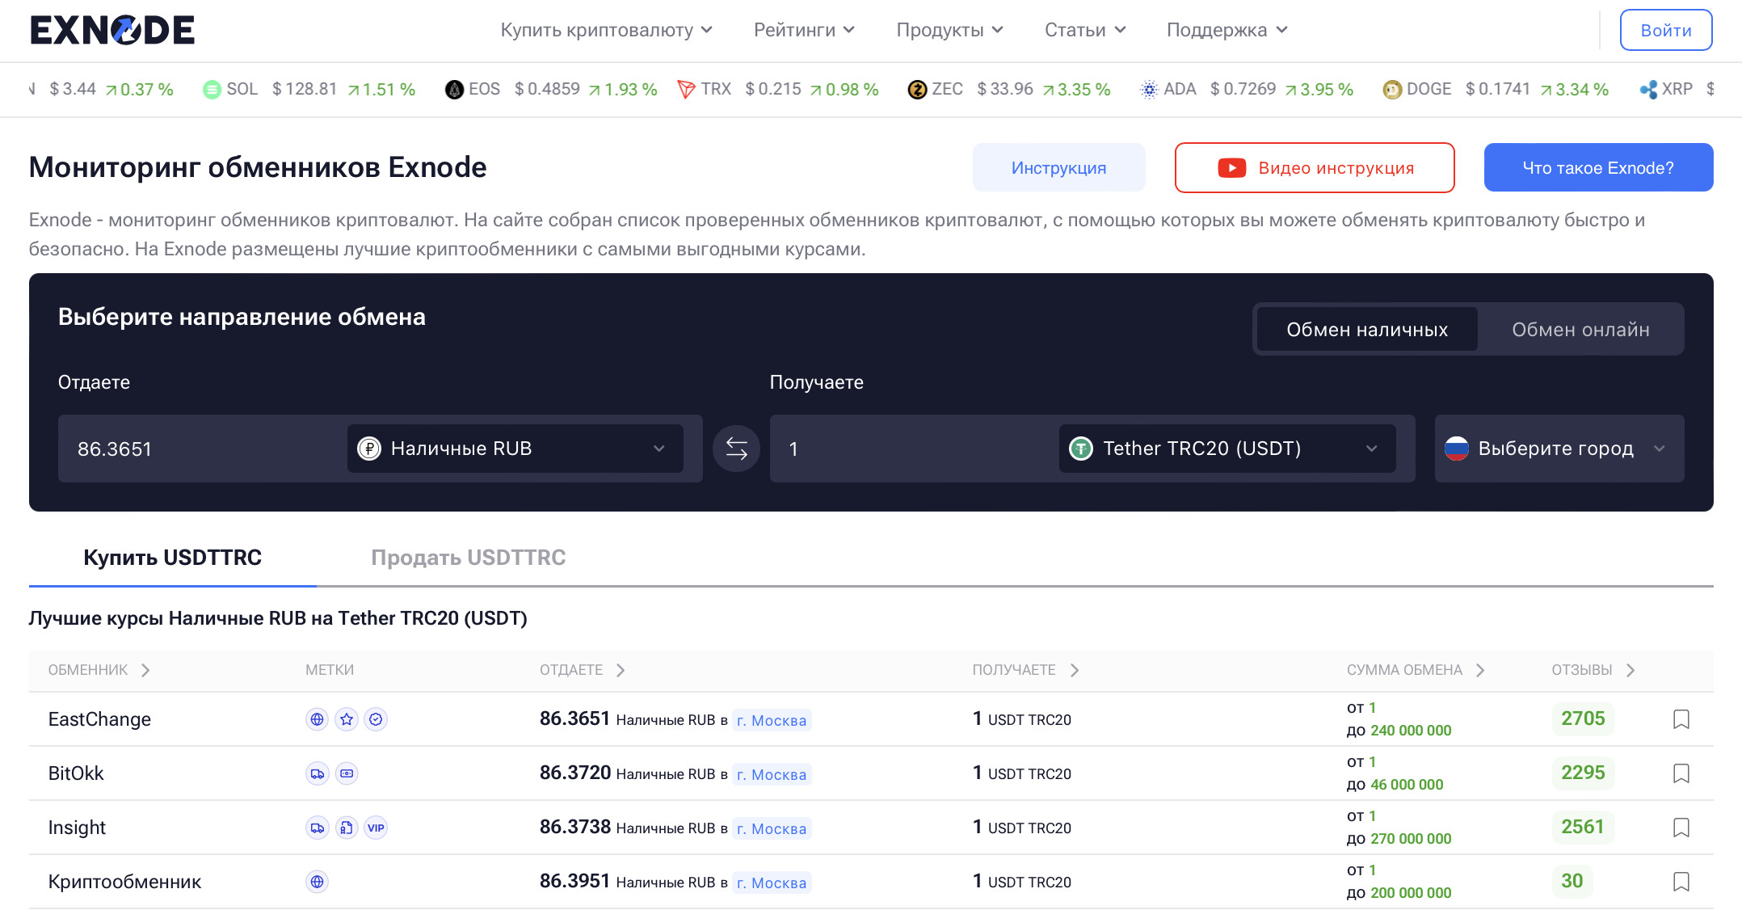Open the Tether TRC20 (USDT) dropdown
This screenshot has height=910, width=1742.
(1227, 449)
